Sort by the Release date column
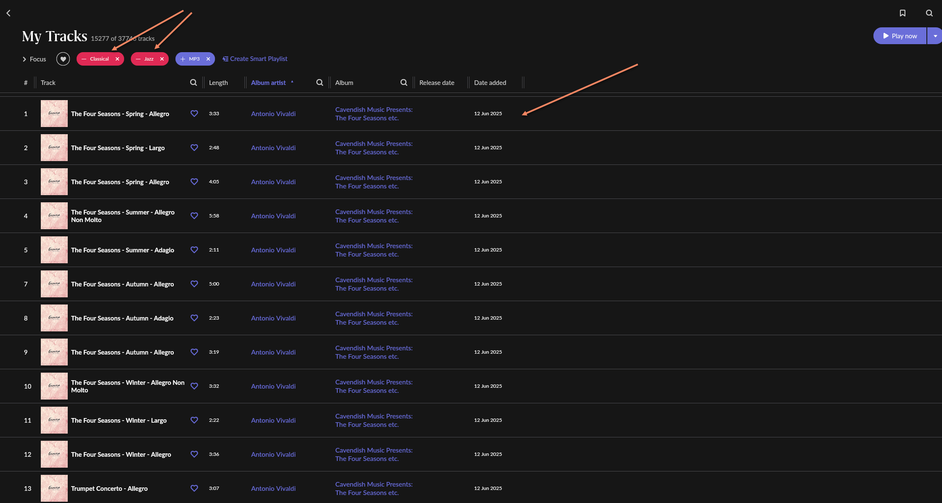The height and width of the screenshot is (503, 942). pos(437,82)
